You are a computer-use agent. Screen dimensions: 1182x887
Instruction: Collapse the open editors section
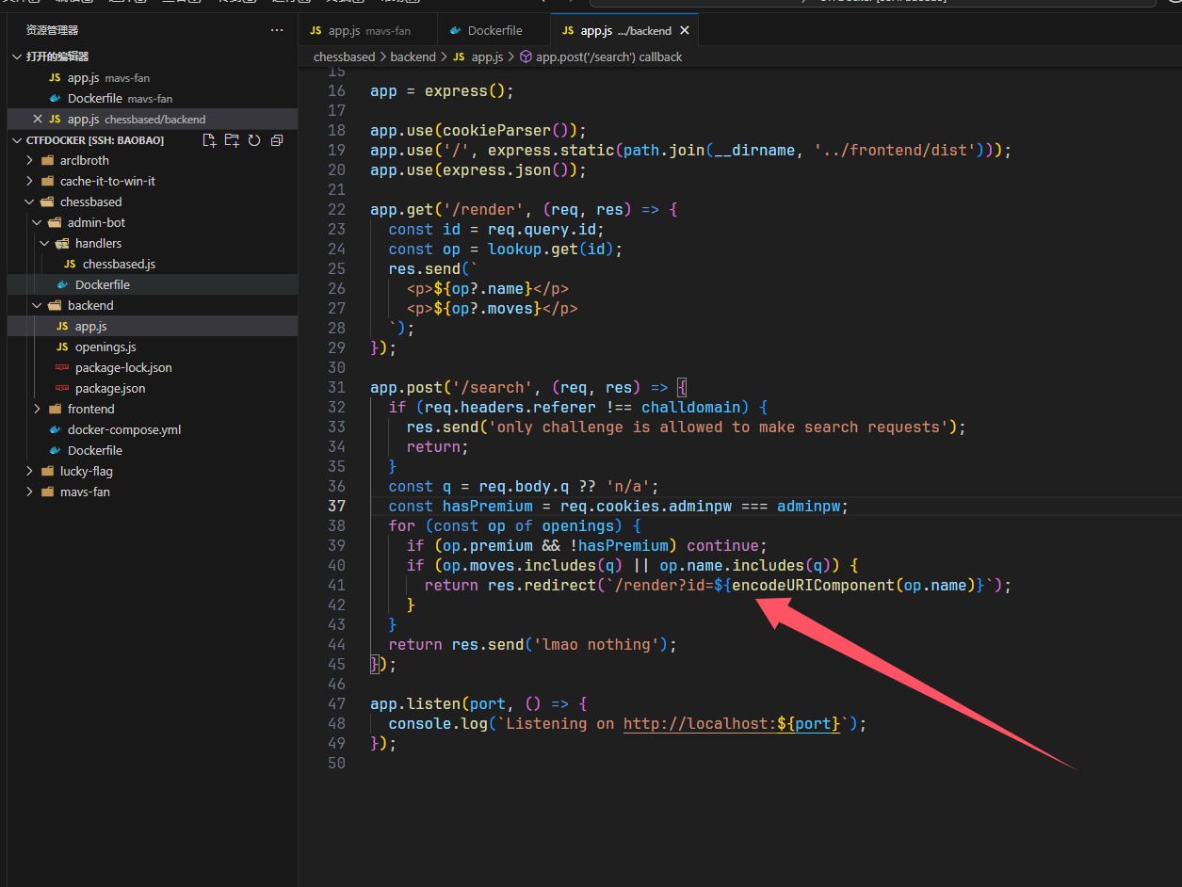[x=57, y=56]
